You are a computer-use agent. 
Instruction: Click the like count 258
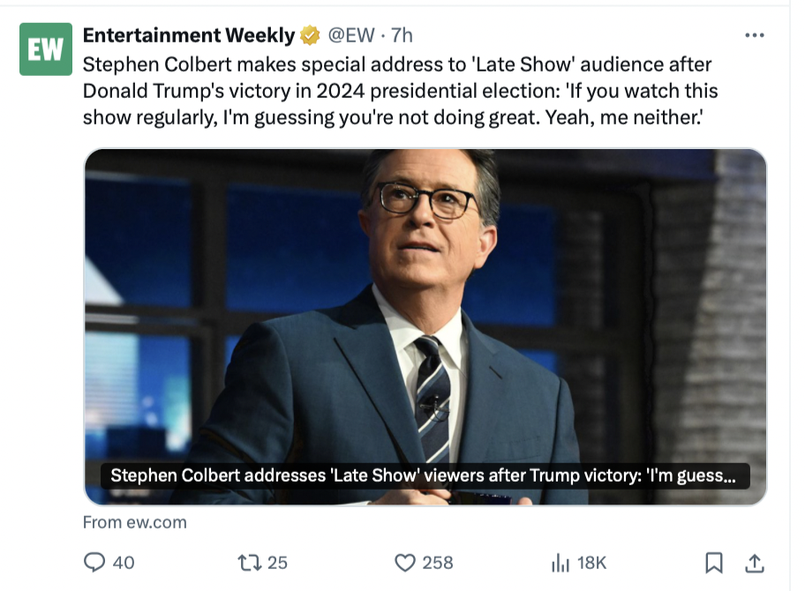(438, 562)
